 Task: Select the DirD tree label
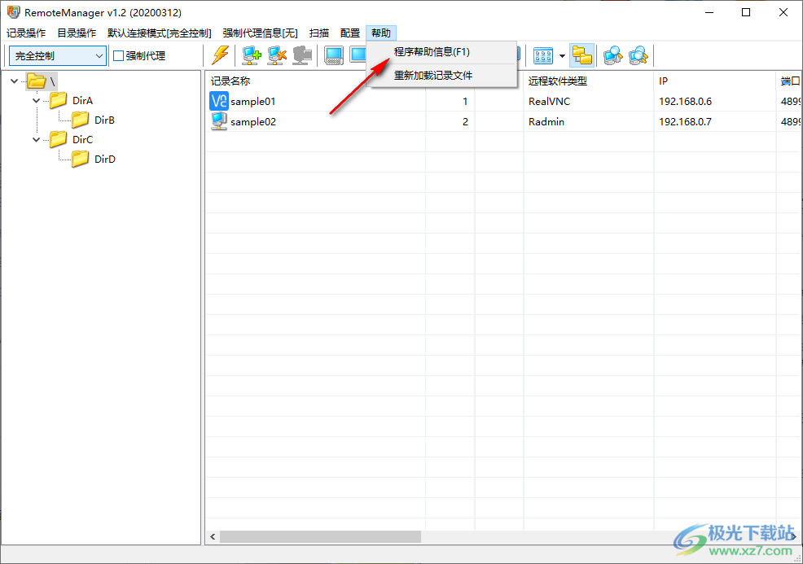pyautogui.click(x=105, y=159)
